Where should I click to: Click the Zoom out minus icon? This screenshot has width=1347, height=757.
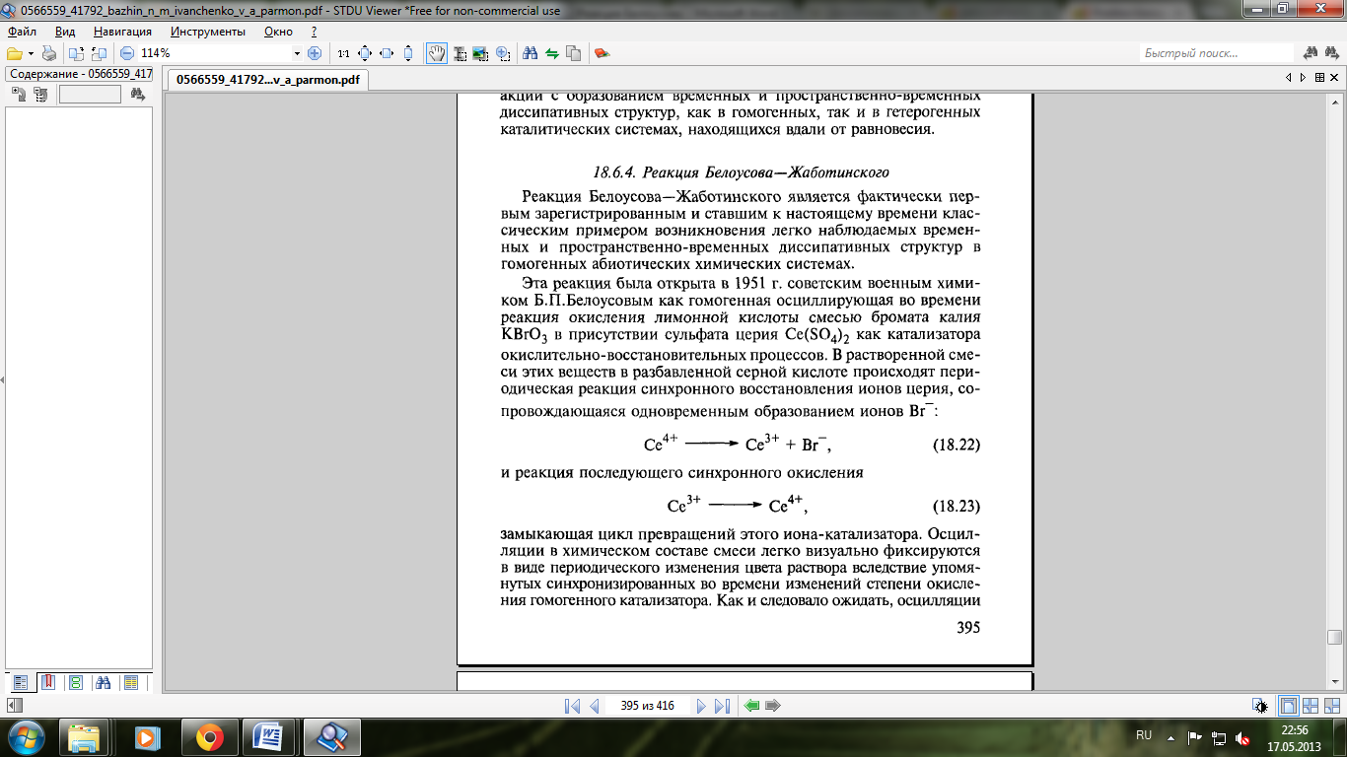pyautogui.click(x=127, y=53)
